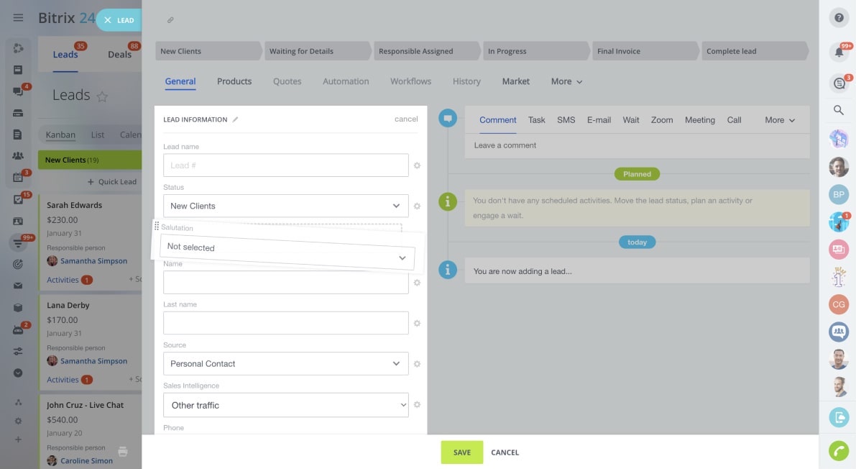Click the cancel link in Lead Information
The width and height of the screenshot is (856, 469).
[x=406, y=119]
